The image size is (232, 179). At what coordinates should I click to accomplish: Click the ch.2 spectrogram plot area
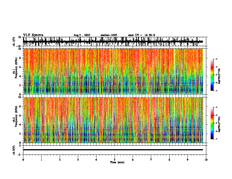click(113, 120)
